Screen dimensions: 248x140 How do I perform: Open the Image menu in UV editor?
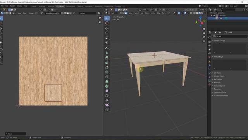pos(31,13)
